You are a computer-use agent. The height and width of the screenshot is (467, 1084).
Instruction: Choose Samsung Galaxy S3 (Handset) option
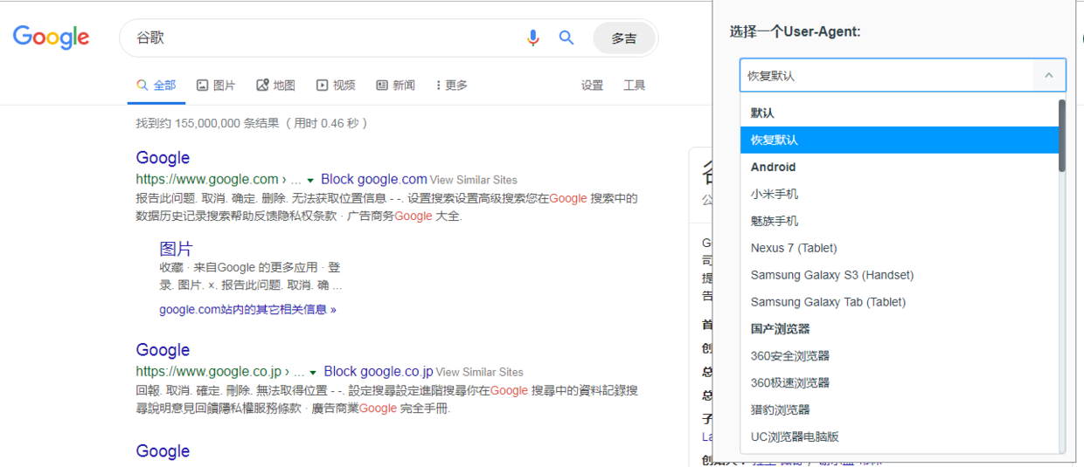point(899,275)
